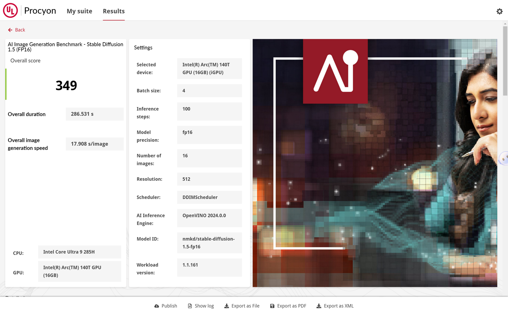Click the Selected device value field

pyautogui.click(x=209, y=69)
